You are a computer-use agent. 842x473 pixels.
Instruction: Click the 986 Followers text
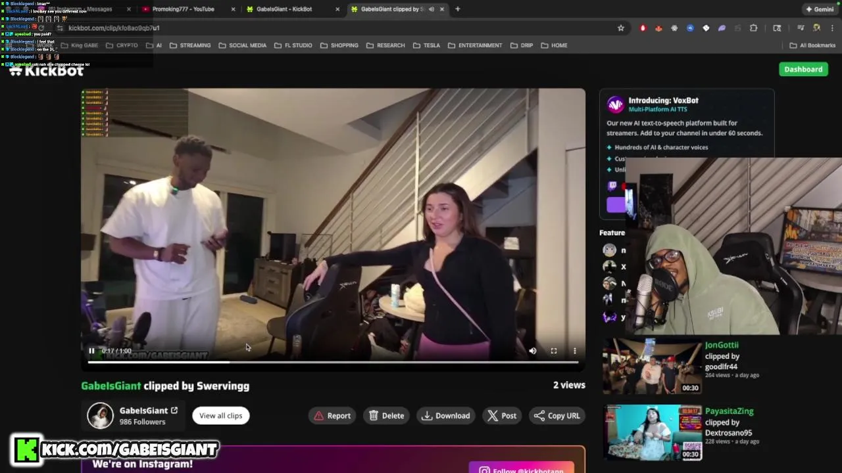point(142,422)
